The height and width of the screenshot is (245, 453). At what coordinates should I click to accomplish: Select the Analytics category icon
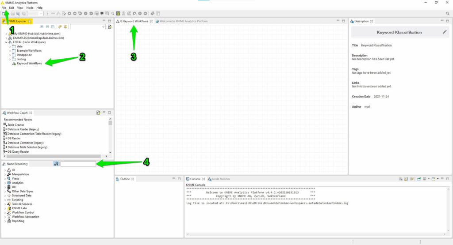[9, 183]
